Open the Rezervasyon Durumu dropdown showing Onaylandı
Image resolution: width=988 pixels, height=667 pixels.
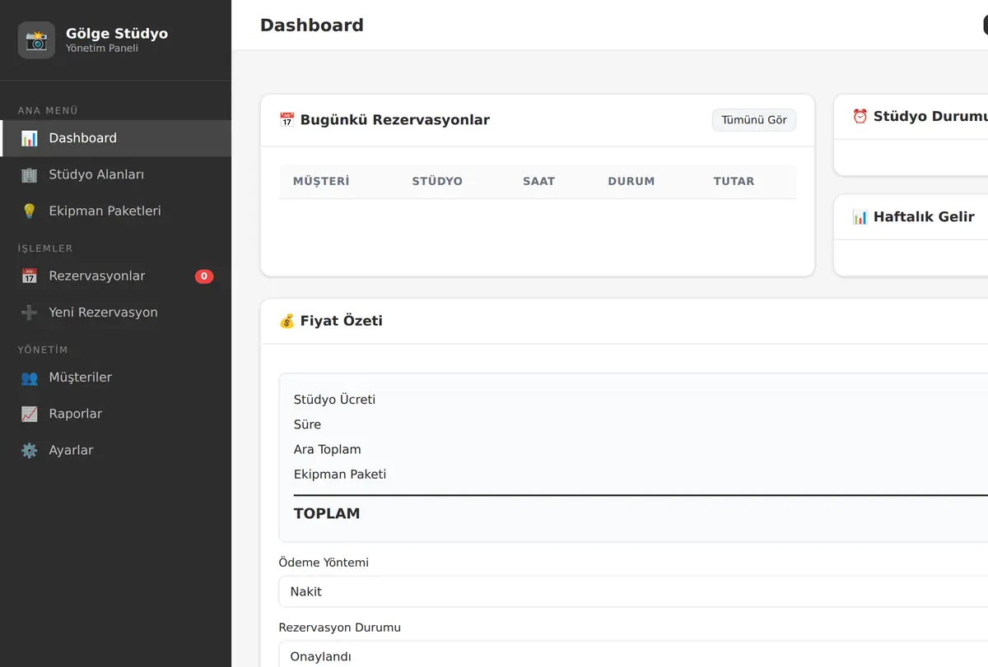point(633,655)
